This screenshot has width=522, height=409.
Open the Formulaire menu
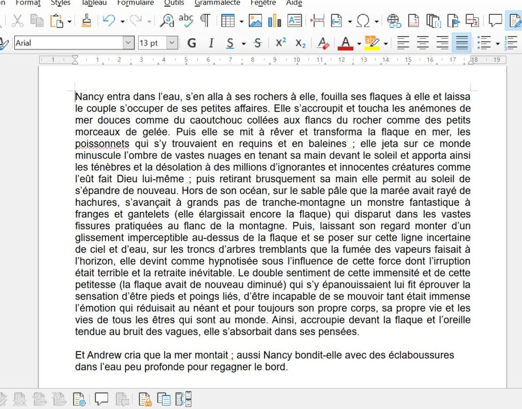point(136,3)
